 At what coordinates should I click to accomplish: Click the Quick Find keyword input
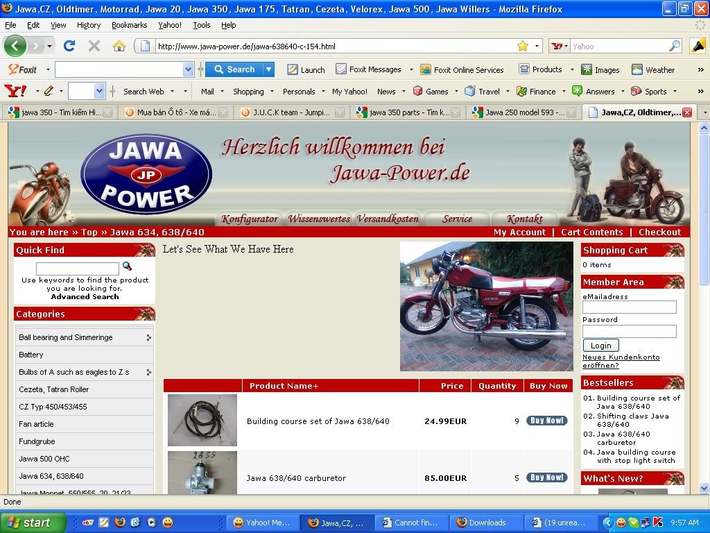point(78,269)
